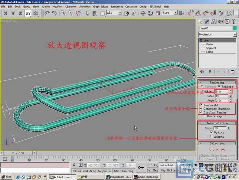Select the Viewport radio option
This screenshot has width=239, height=180.
tap(202, 86)
